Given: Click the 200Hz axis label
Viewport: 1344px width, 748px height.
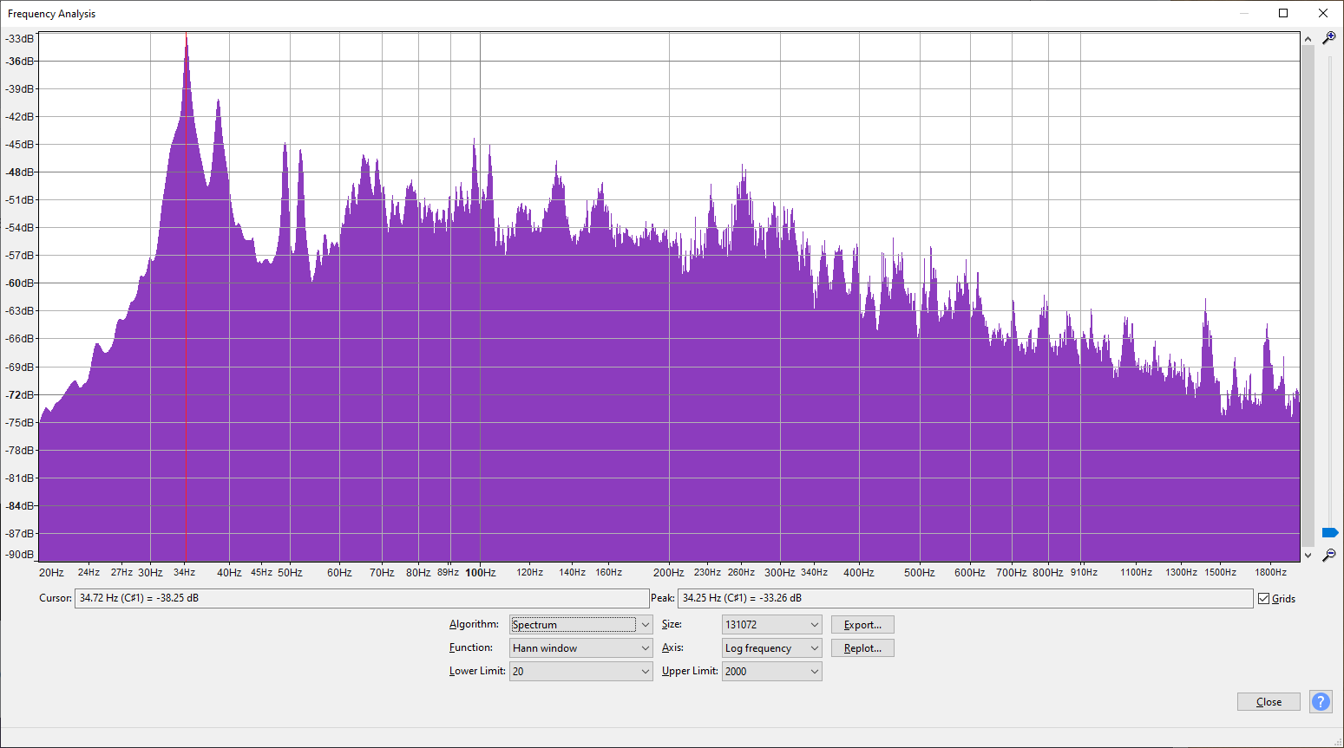Looking at the screenshot, I should [668, 573].
